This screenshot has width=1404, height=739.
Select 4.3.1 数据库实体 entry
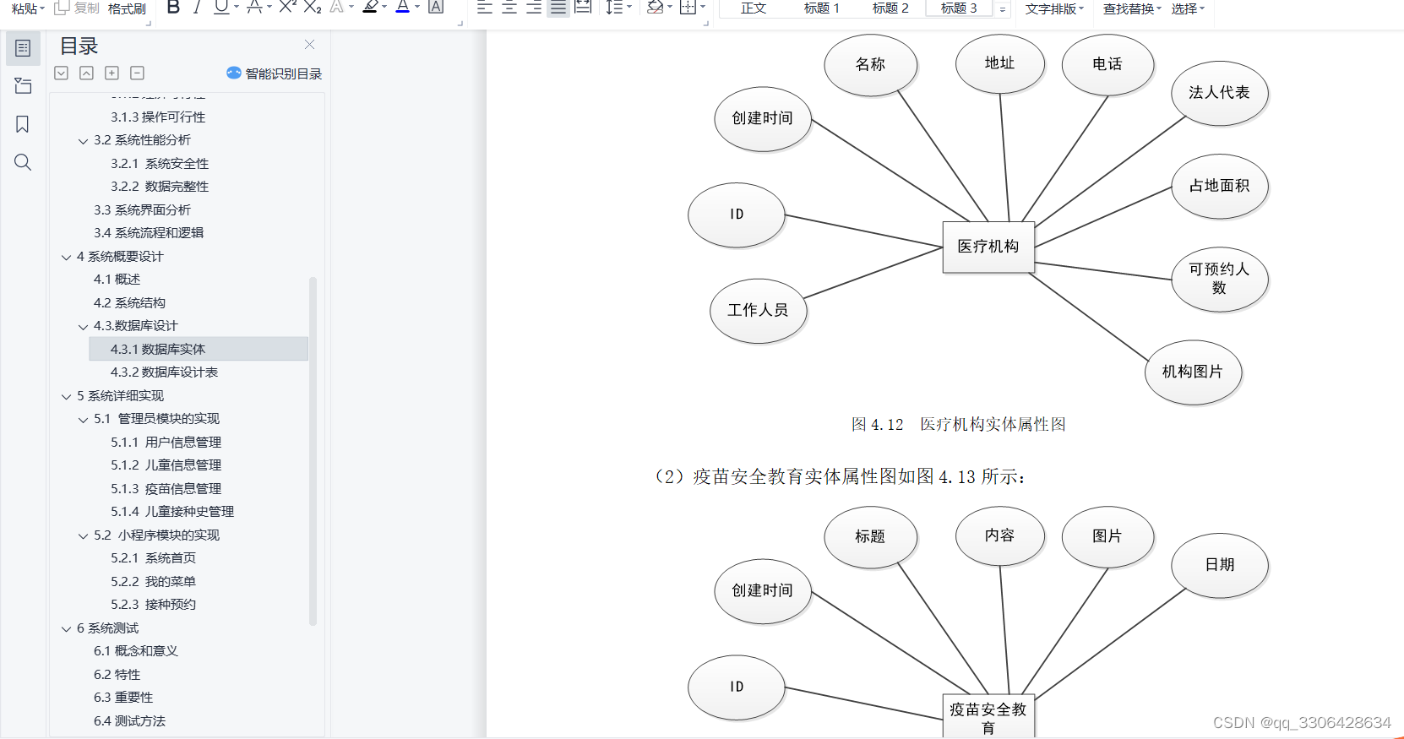(199, 349)
